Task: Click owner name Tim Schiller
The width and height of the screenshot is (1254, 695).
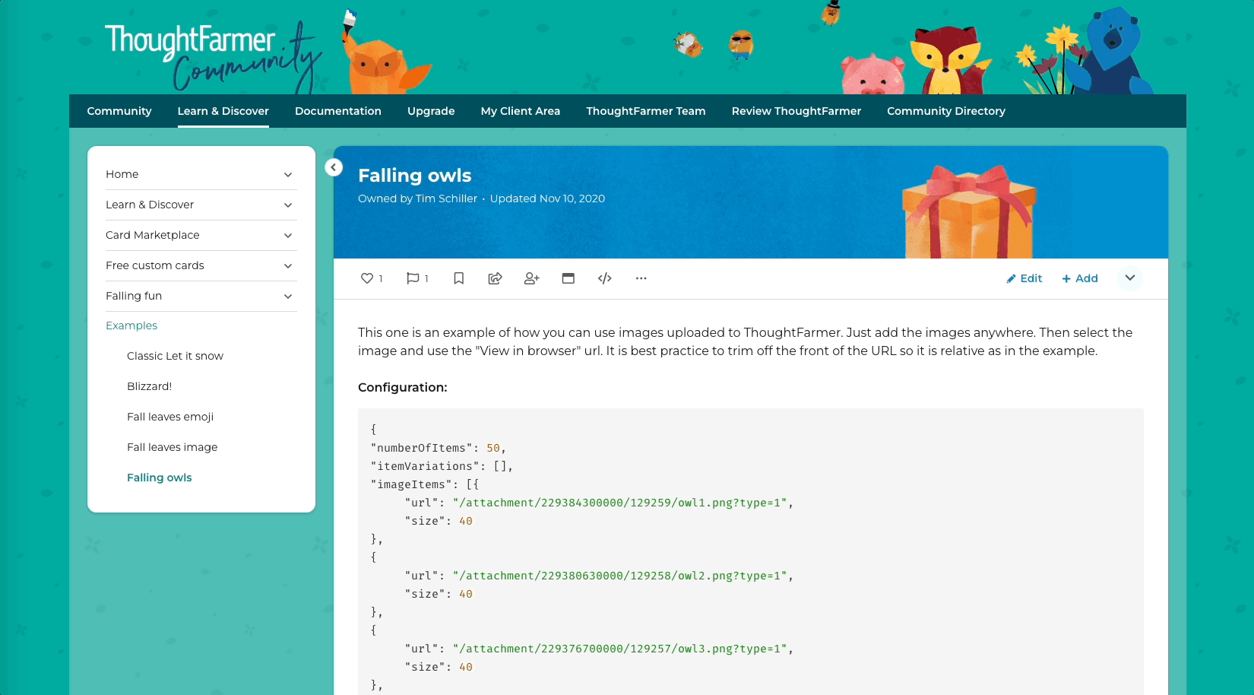Action: click(x=446, y=198)
